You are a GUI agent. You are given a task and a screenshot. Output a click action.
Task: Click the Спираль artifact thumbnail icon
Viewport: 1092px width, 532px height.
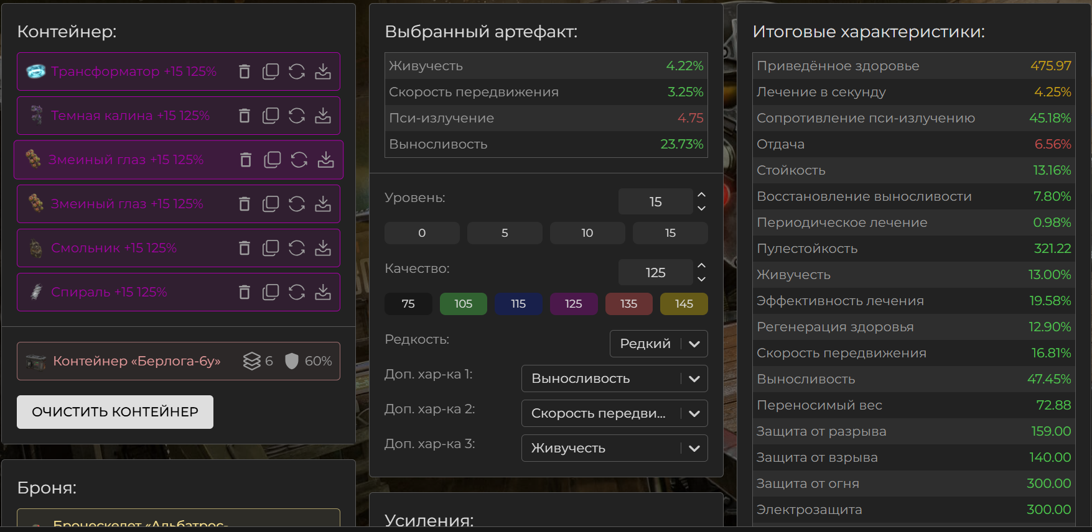point(36,292)
